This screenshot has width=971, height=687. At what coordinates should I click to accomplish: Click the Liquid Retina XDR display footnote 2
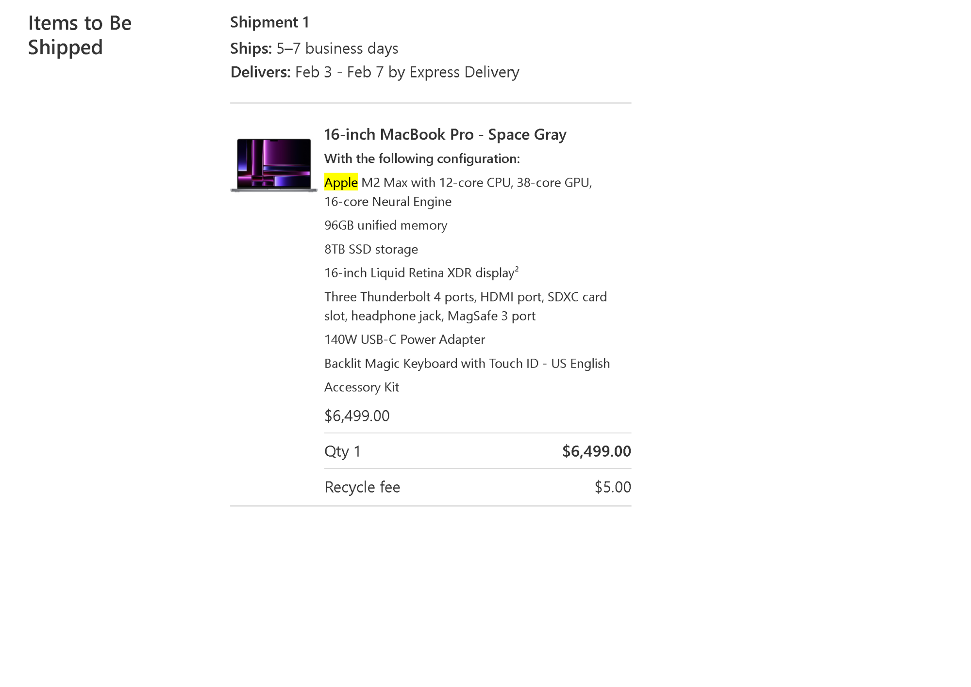pyautogui.click(x=517, y=269)
